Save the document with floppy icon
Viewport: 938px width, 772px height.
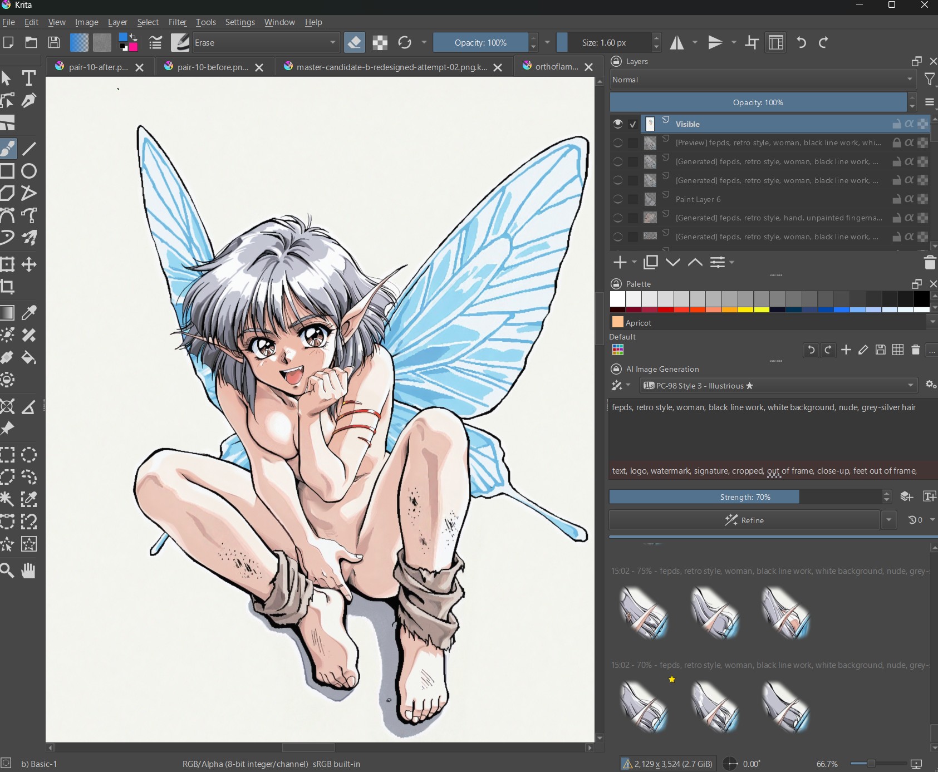click(x=54, y=43)
